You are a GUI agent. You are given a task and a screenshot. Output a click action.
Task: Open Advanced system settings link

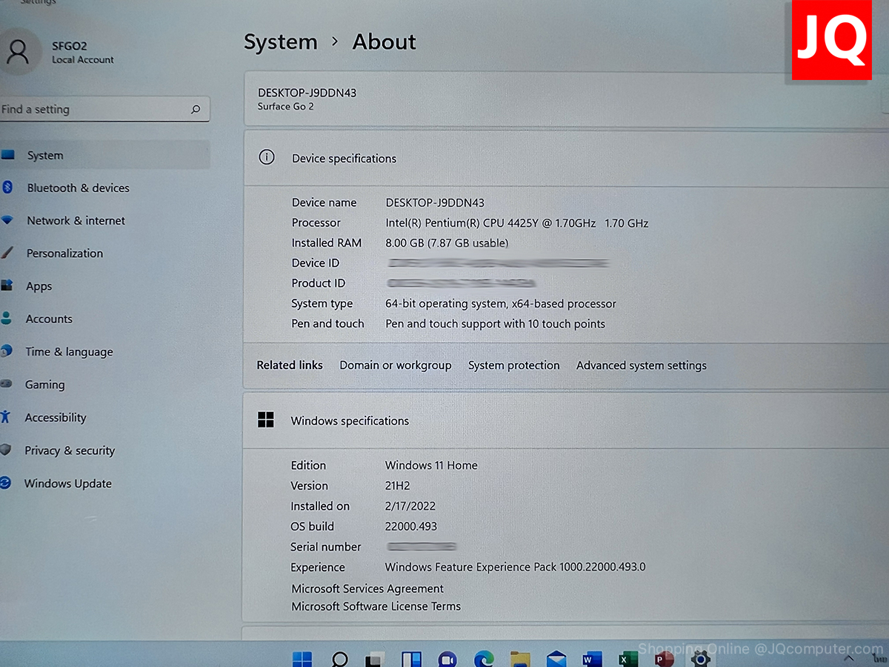(642, 365)
